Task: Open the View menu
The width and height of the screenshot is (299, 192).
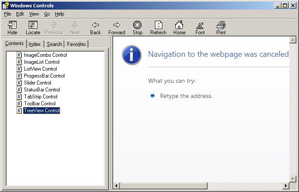Action: coord(34,14)
